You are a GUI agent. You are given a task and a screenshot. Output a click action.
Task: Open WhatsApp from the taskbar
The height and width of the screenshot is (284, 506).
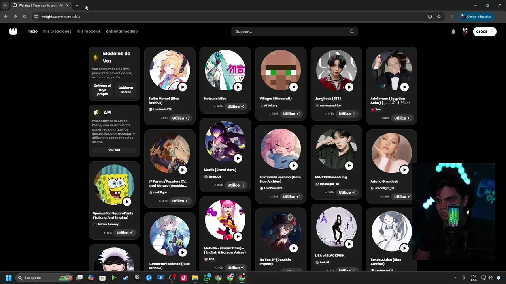tap(207, 278)
